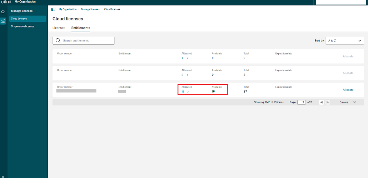Click the Sort by label
Image resolution: width=368 pixels, height=178 pixels.
[x=319, y=41]
